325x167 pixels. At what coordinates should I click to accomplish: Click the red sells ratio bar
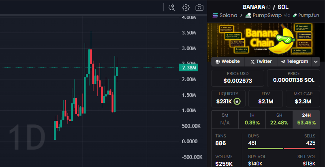click(x=299, y=149)
